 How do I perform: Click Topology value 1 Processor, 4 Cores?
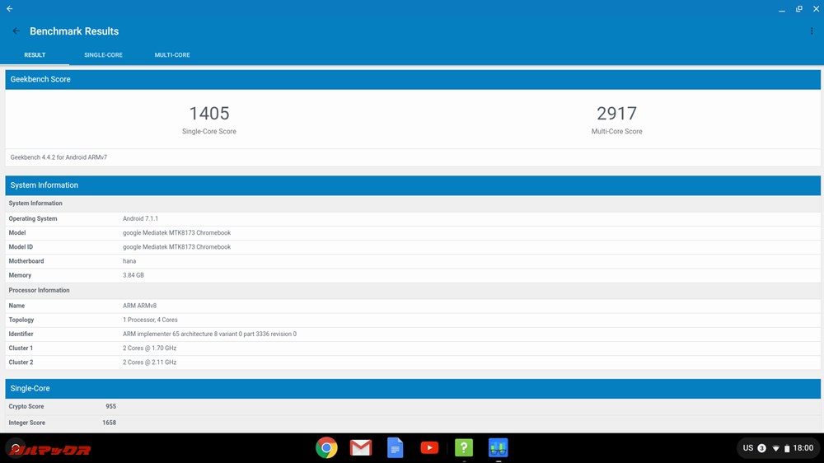tap(150, 320)
